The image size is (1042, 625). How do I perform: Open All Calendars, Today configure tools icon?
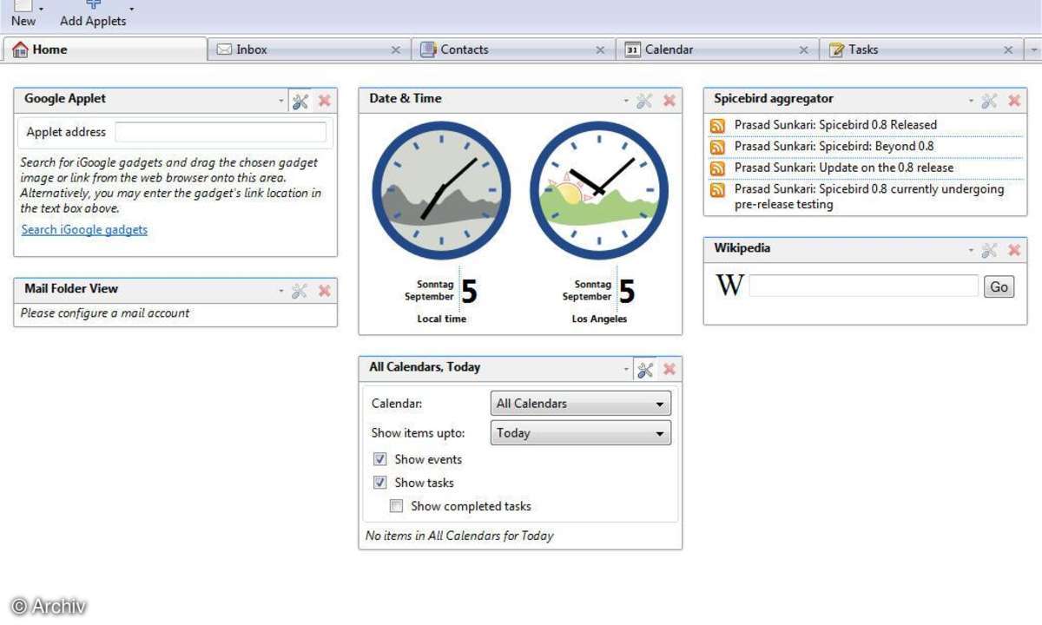[x=645, y=370]
